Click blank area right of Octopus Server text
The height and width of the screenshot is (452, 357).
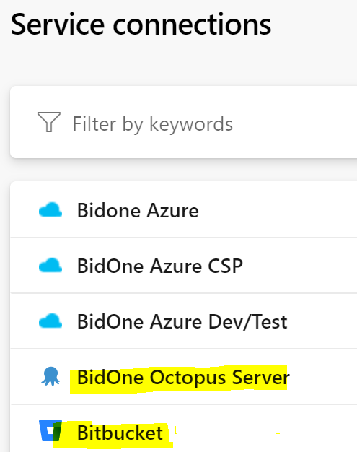[324, 377]
